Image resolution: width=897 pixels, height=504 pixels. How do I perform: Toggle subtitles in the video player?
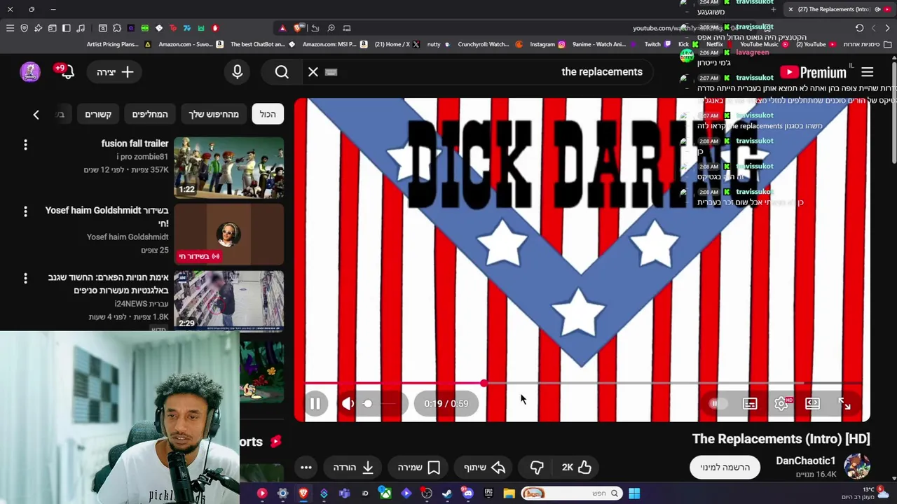750,404
